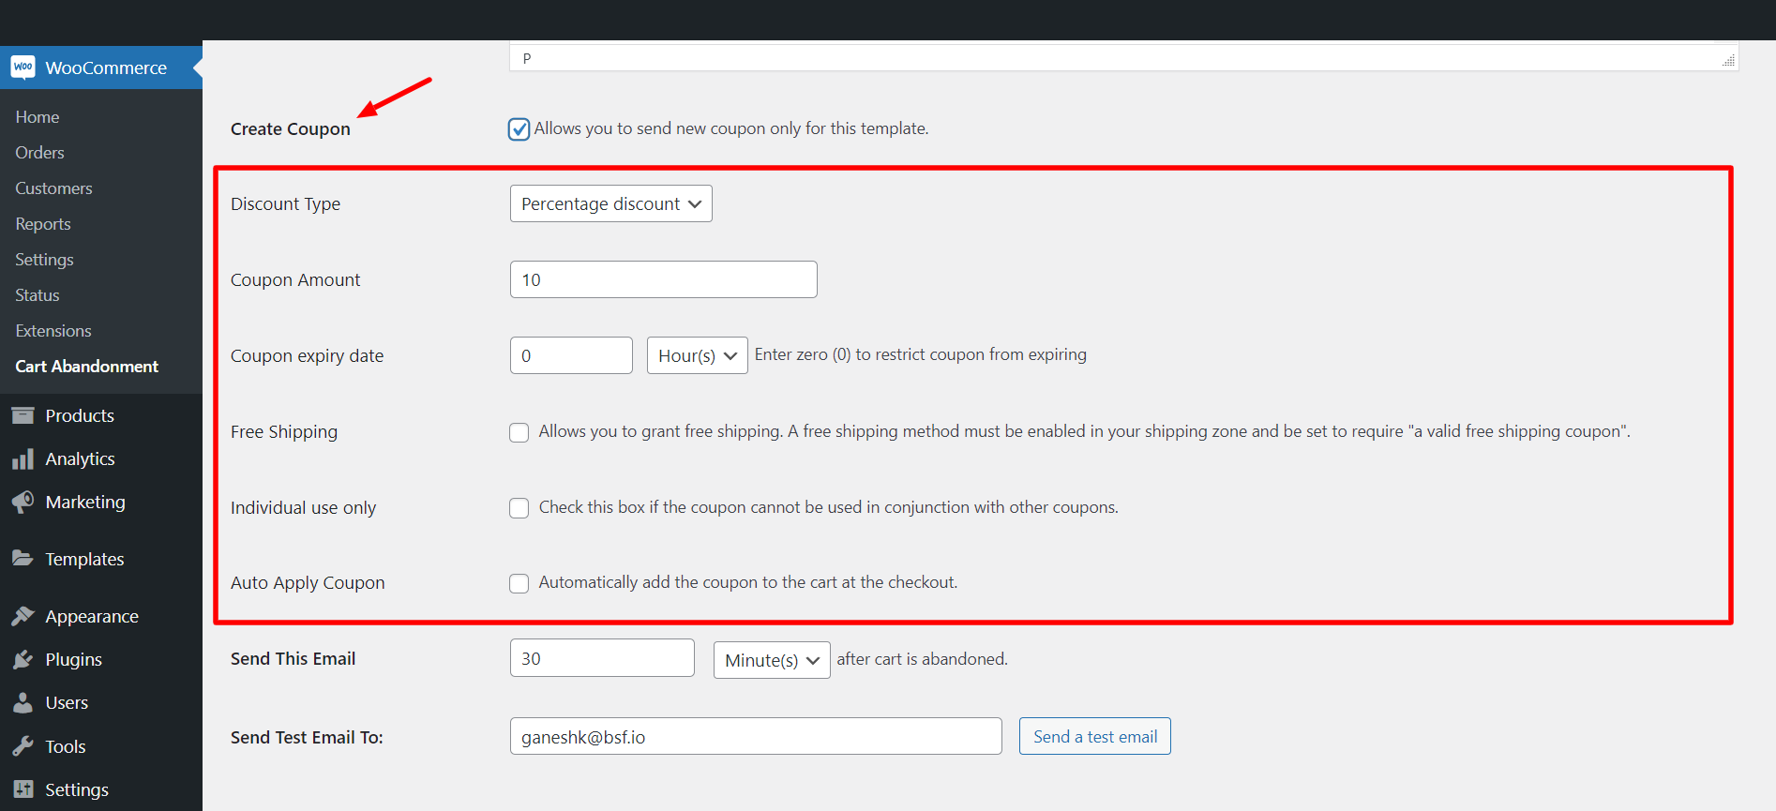Open the Discount Type dropdown
1776x811 pixels.
click(x=610, y=203)
